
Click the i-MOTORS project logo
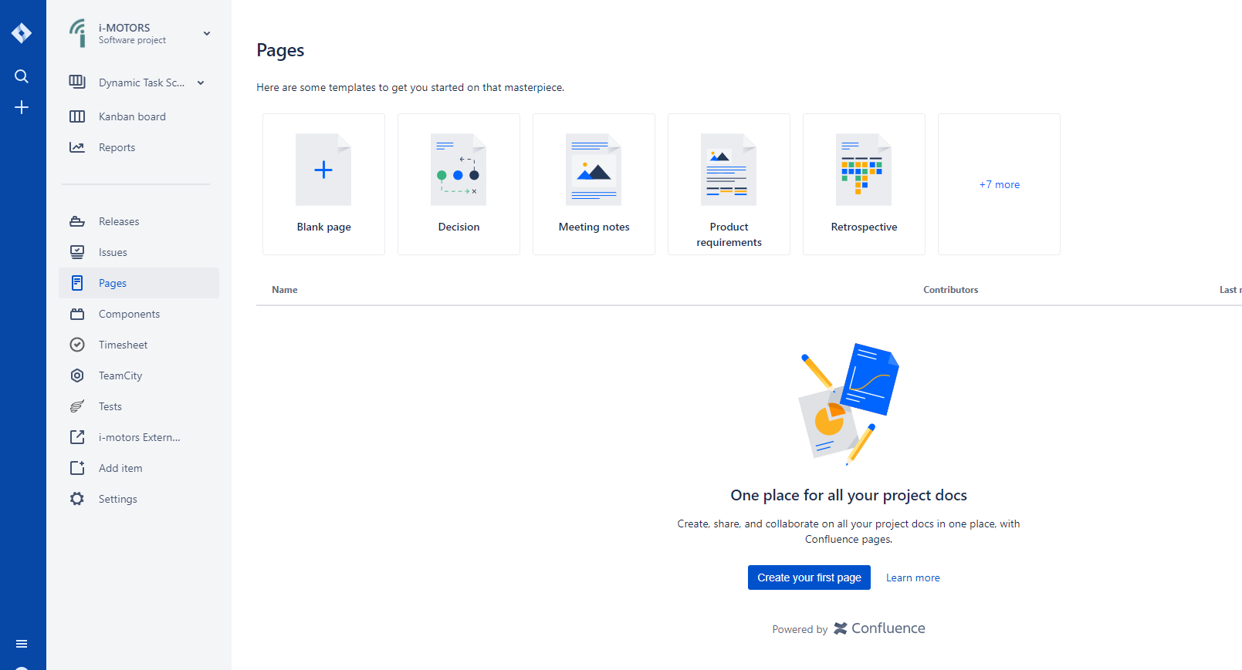pos(78,33)
